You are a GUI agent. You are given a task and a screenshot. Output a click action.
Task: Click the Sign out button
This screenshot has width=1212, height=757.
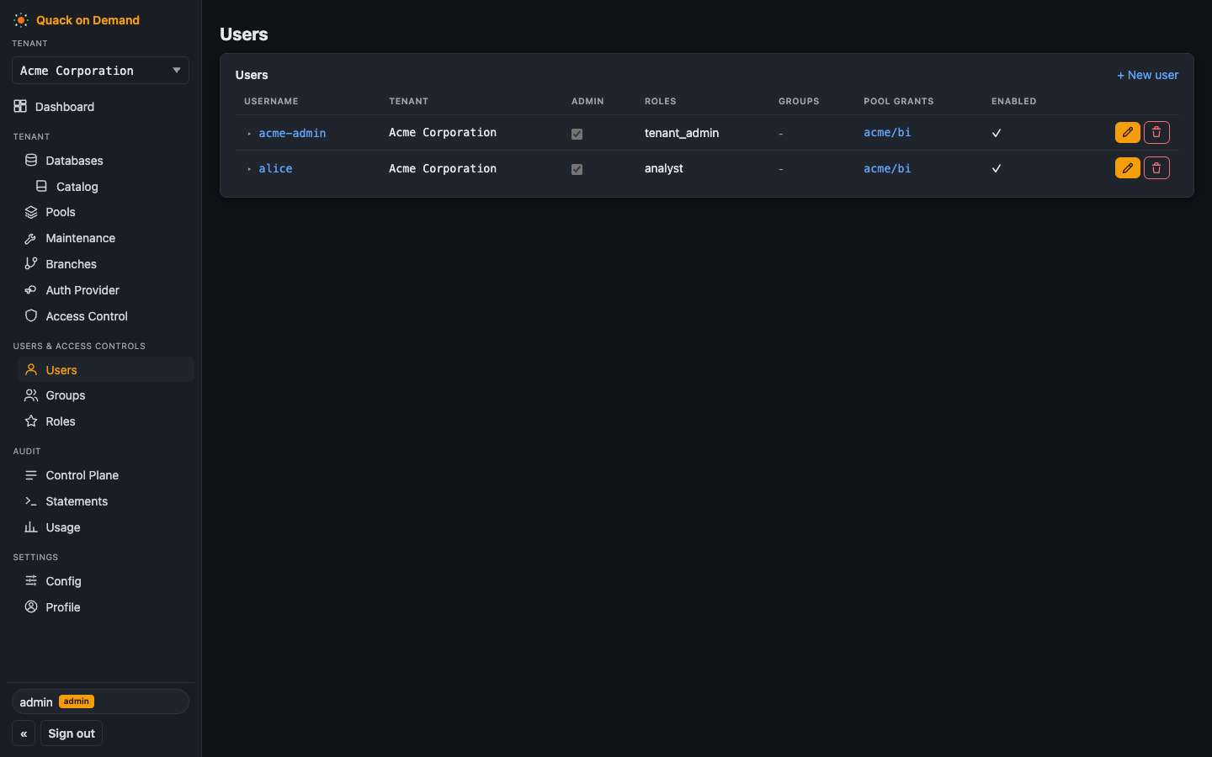tap(72, 733)
